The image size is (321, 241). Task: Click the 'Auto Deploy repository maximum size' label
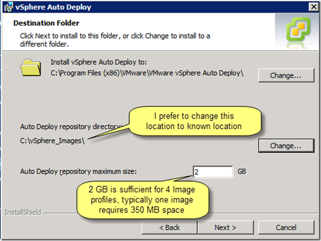78,171
